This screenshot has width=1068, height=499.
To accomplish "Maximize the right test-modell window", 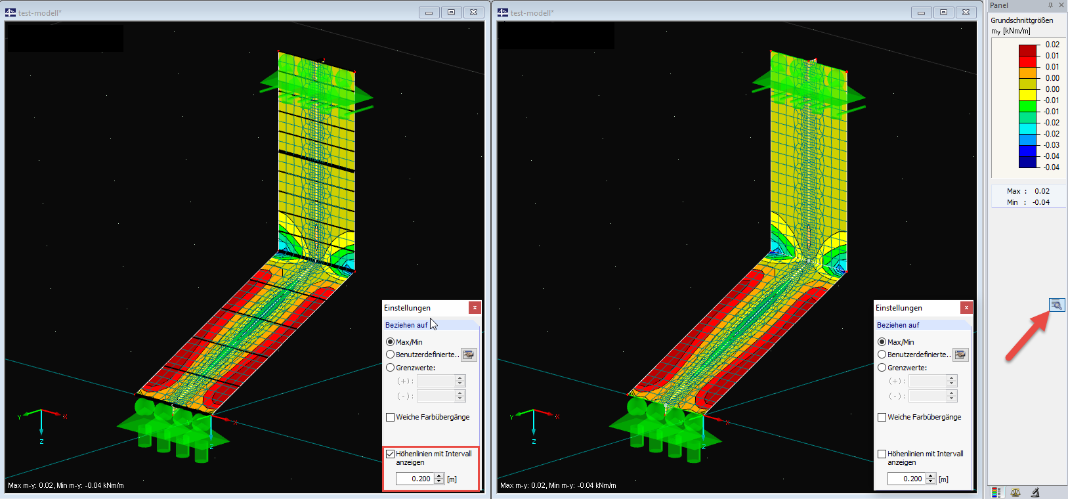I will [x=943, y=12].
